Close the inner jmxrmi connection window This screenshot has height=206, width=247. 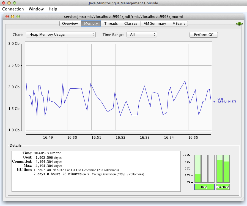click(7, 16)
